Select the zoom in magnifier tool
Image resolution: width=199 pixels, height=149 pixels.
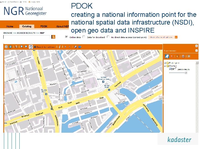tap(22, 47)
